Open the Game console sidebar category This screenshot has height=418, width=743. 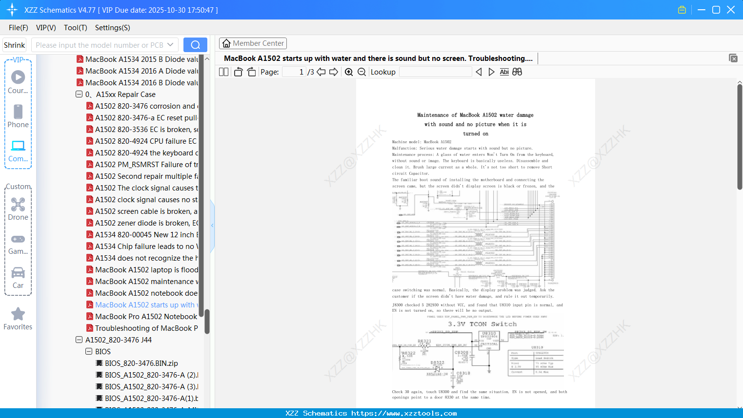click(x=18, y=244)
